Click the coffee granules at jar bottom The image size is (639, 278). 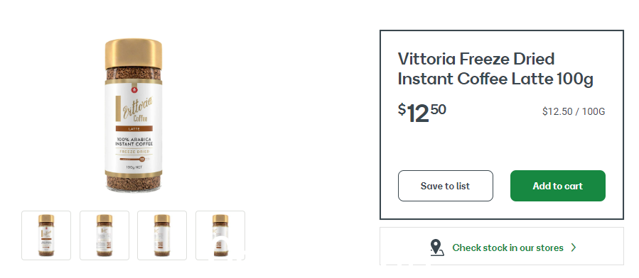tap(134, 182)
